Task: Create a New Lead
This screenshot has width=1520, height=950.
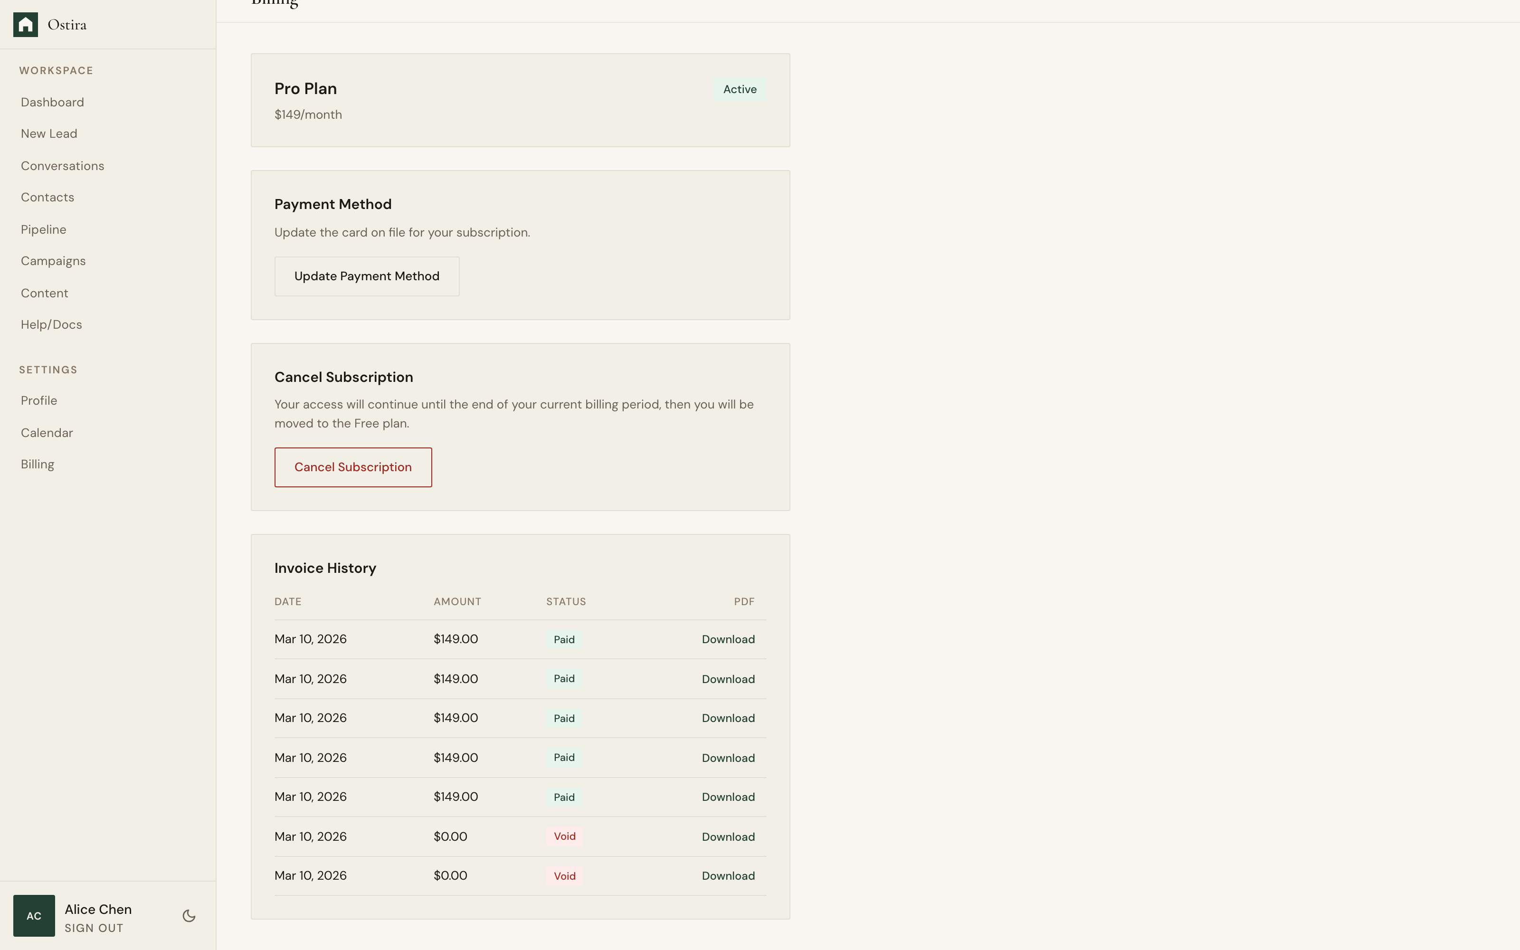Action: click(x=49, y=133)
